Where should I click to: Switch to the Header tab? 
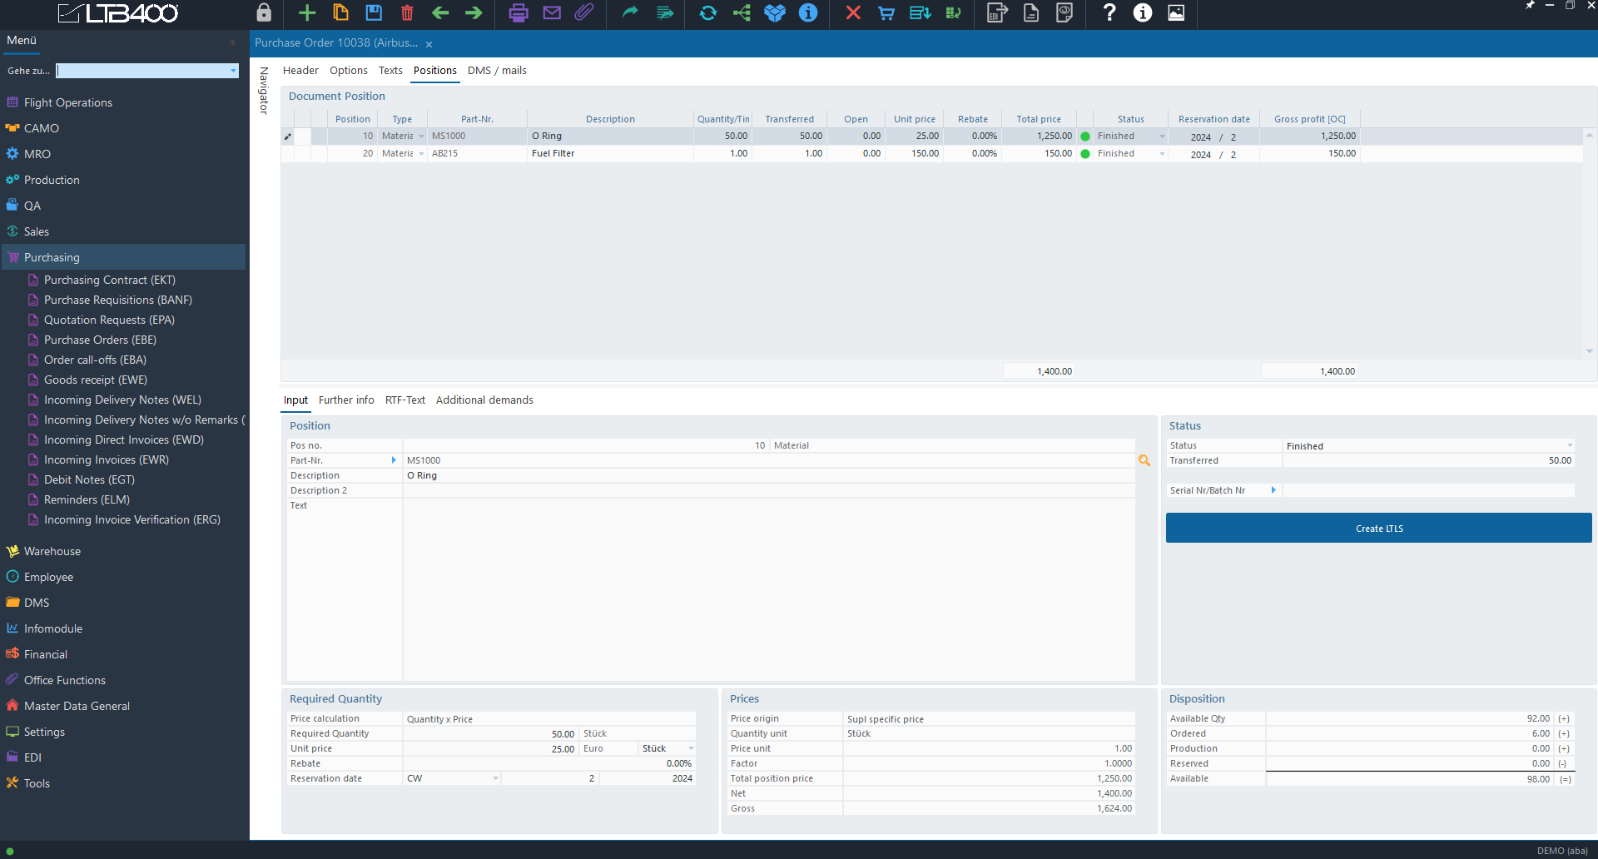tap(300, 71)
